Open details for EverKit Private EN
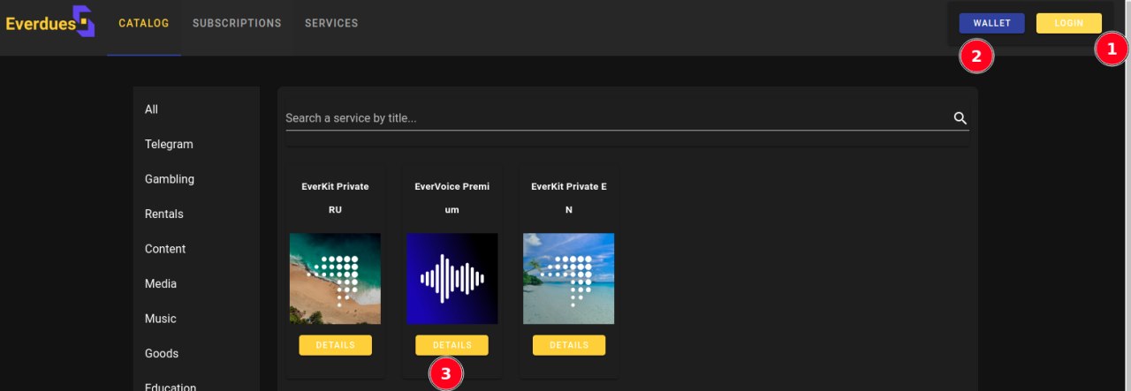 pyautogui.click(x=568, y=345)
